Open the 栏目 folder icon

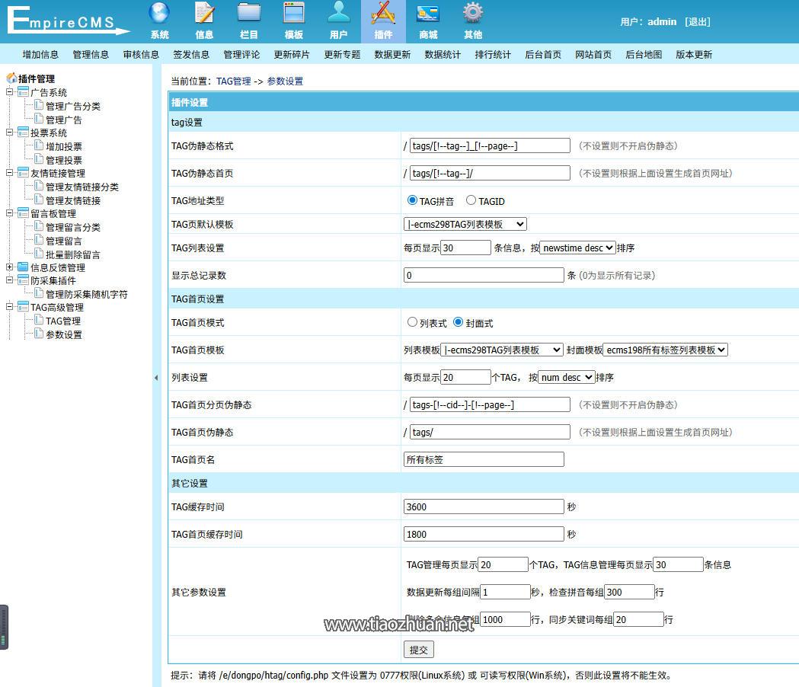pyautogui.click(x=248, y=14)
